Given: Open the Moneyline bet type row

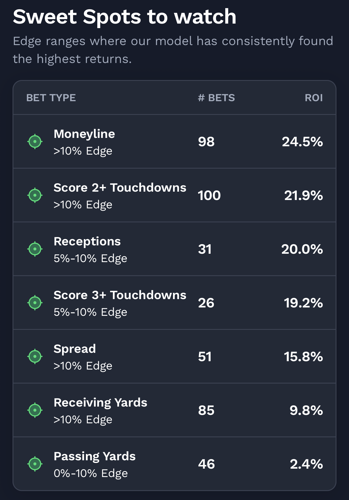Looking at the screenshot, I should [174, 141].
